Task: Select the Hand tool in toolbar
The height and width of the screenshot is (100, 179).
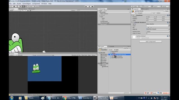Action: 11,6
